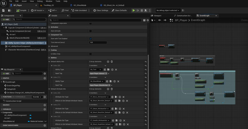This screenshot has height=129, width=248.
Task: Open the GA_Test ability type dropdown
Action: pyautogui.click(x=96, y=70)
